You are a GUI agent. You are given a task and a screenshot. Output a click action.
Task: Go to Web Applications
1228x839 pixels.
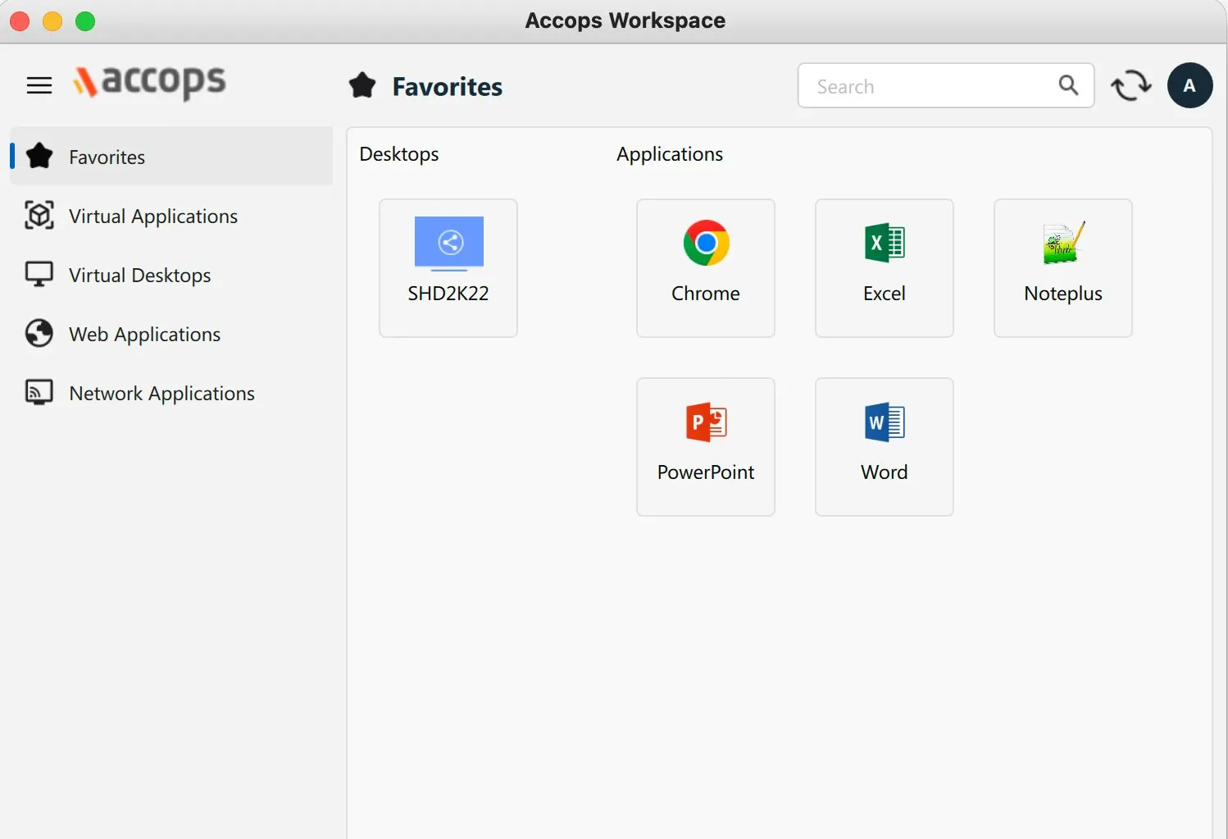(x=171, y=334)
